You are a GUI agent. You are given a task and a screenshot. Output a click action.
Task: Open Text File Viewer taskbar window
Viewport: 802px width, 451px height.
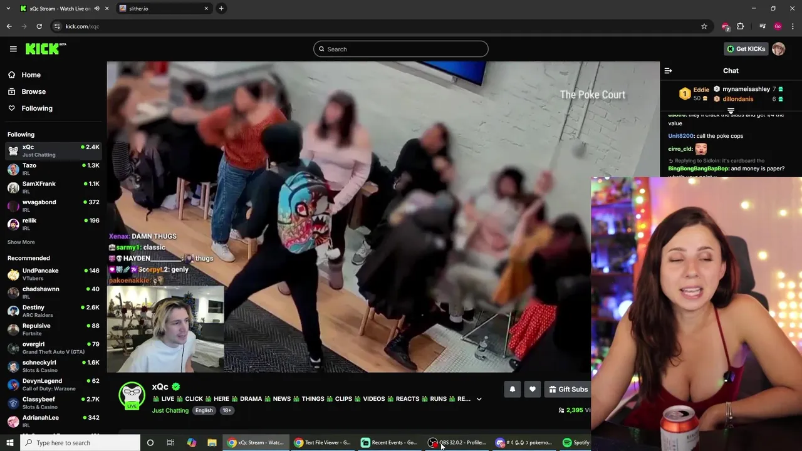[x=323, y=443]
